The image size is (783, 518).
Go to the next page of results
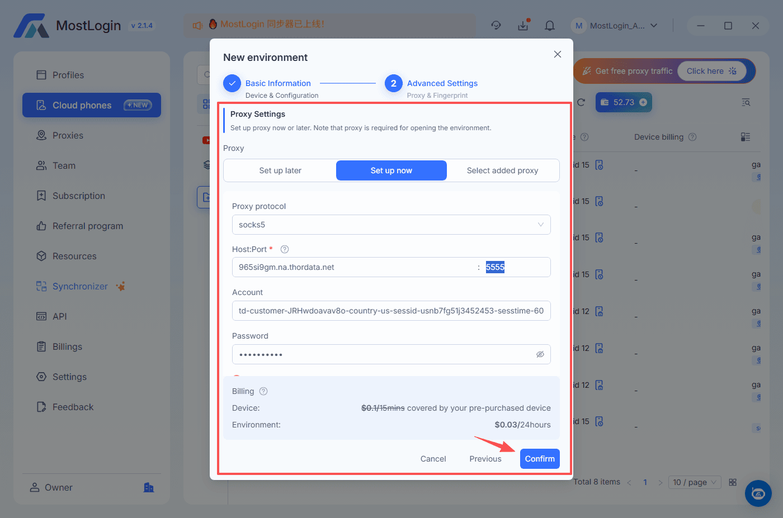661,482
